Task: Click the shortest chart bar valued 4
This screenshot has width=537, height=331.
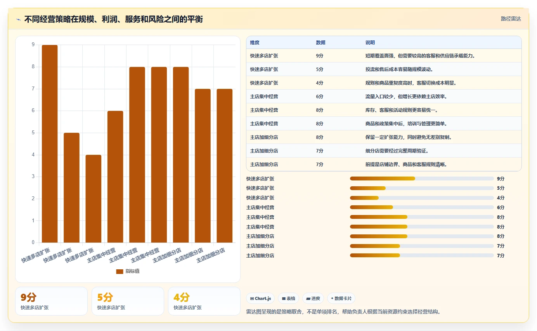Action: tap(94, 199)
